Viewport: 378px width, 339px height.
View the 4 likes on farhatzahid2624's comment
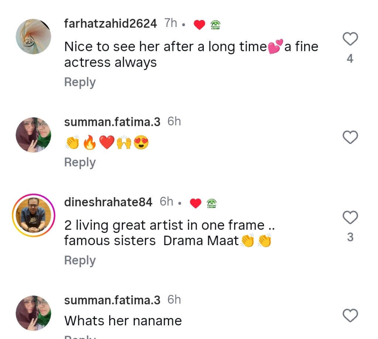tap(350, 58)
